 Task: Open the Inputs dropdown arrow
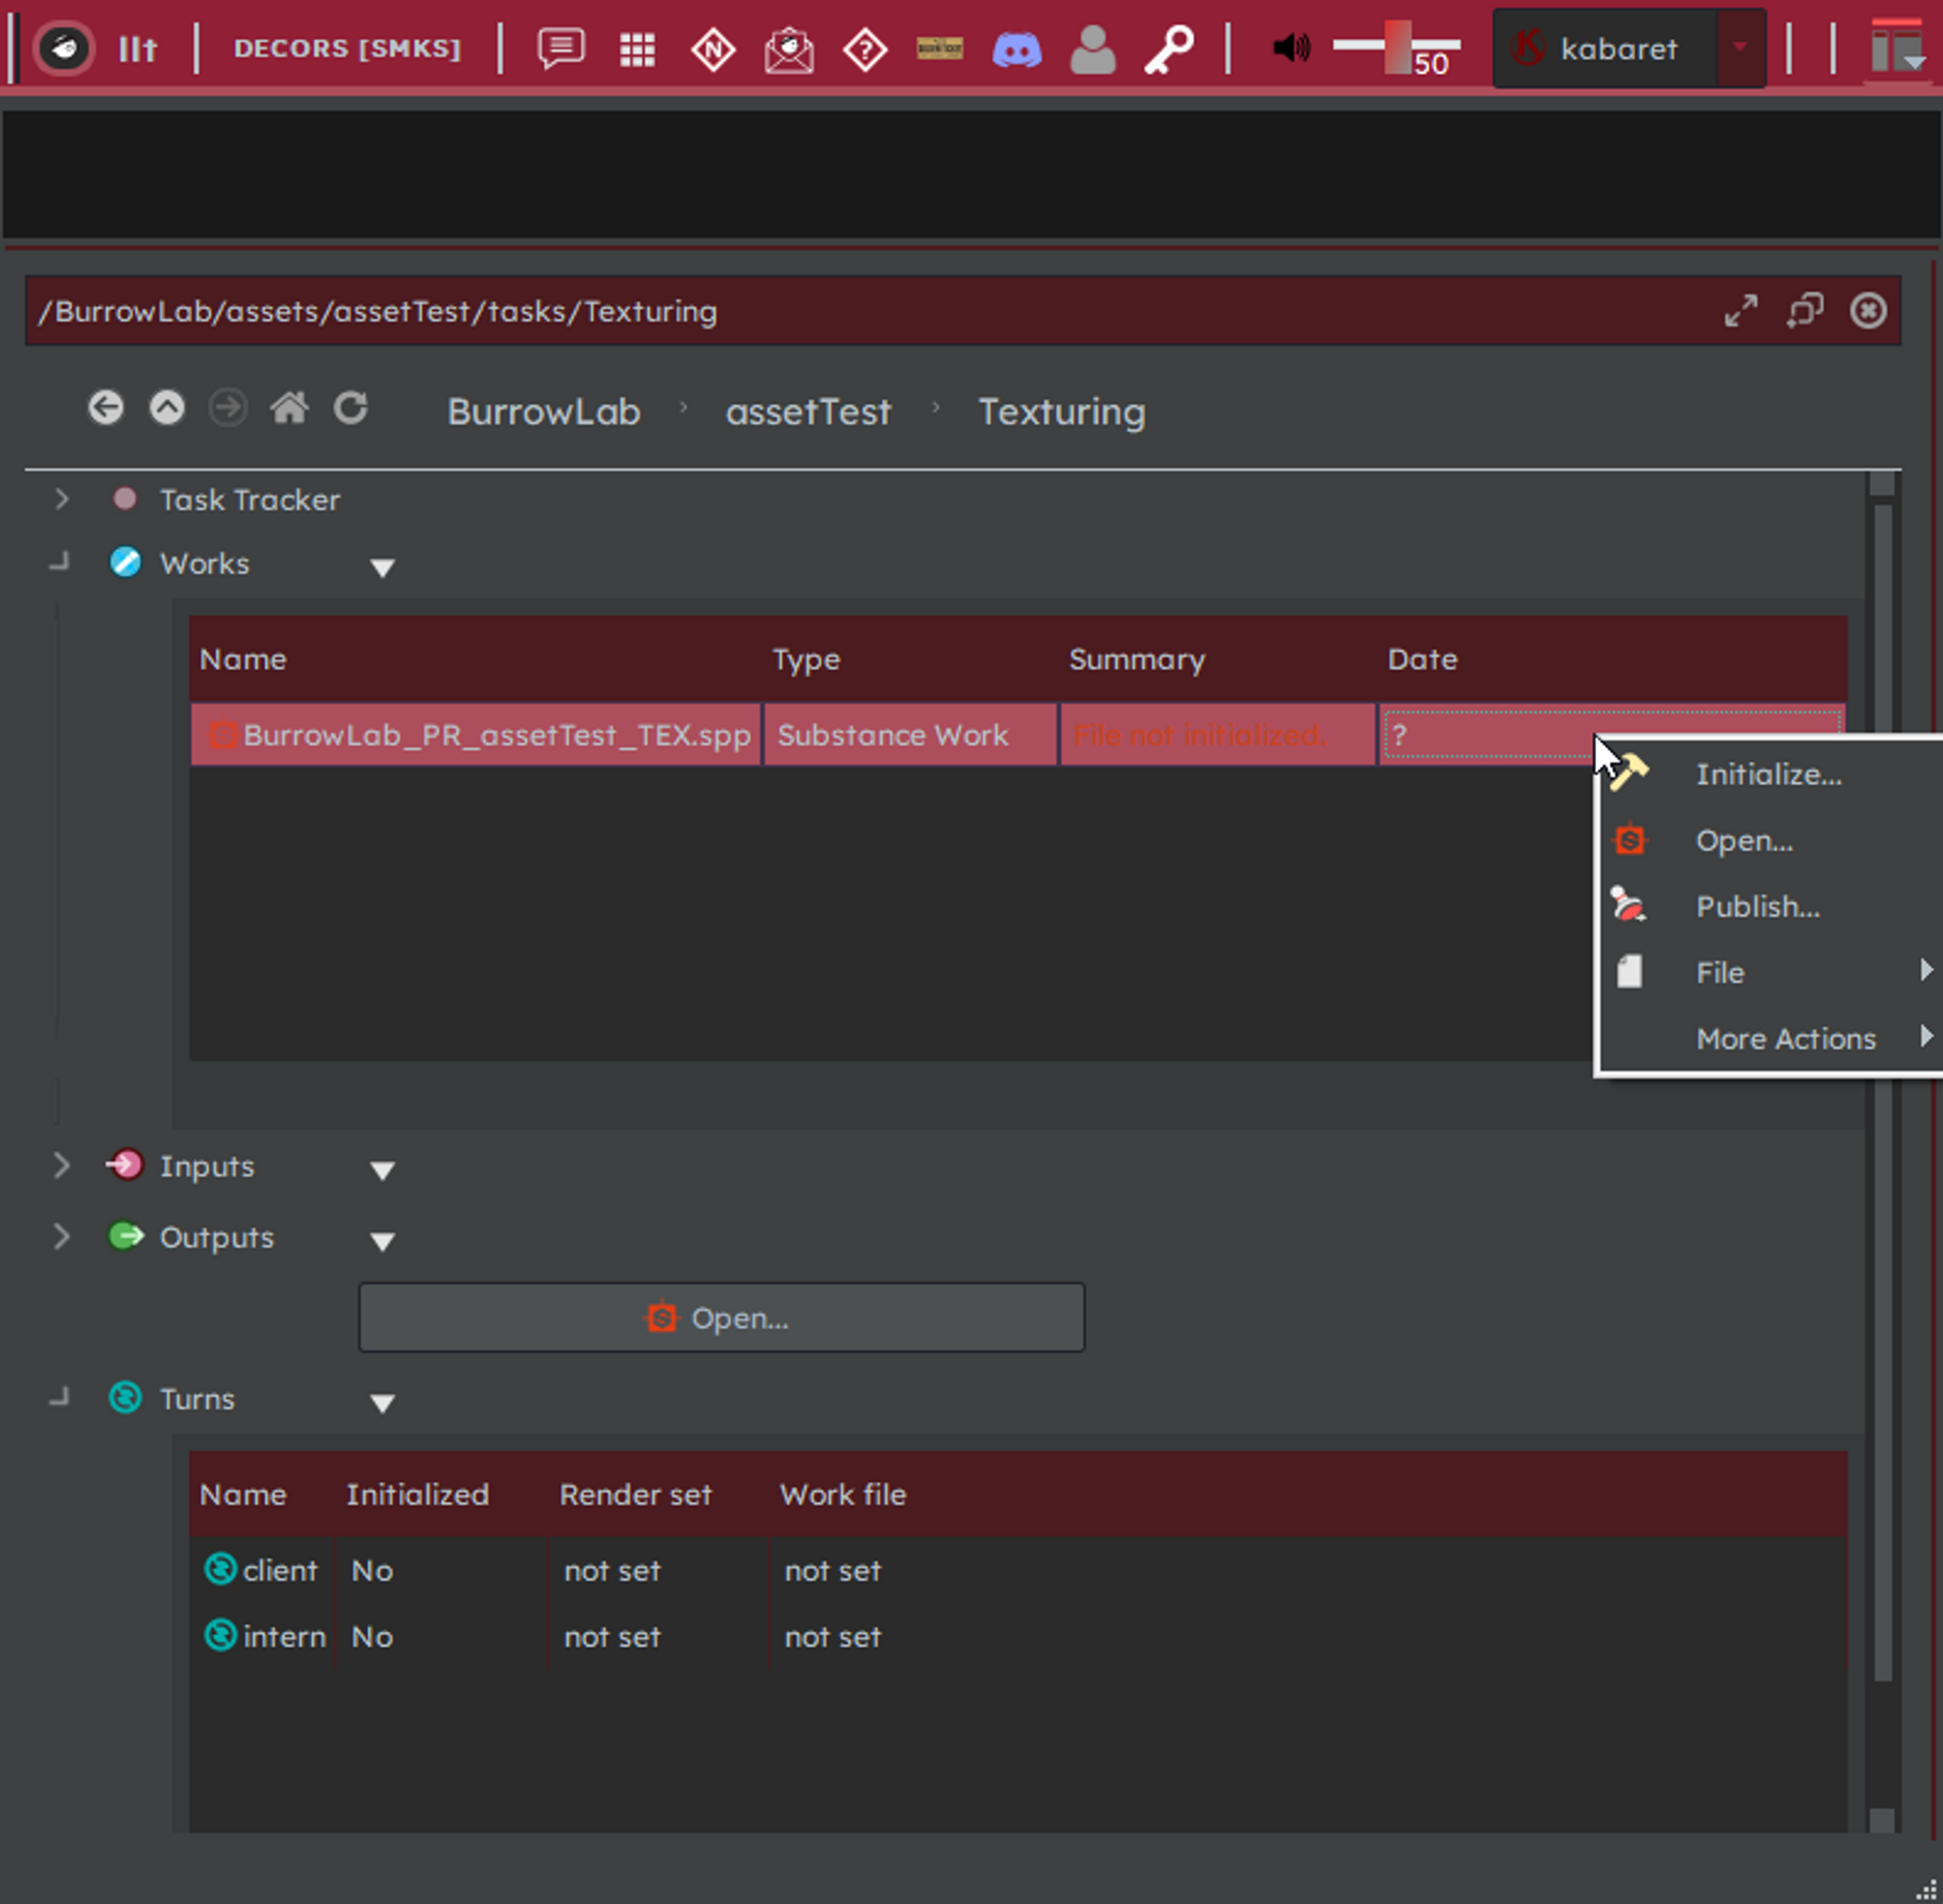point(382,1171)
